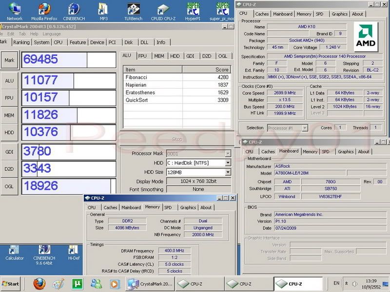Screen dimensions: 390x292
Task: Open the MP3 desktop shortcut
Action: coord(103,11)
